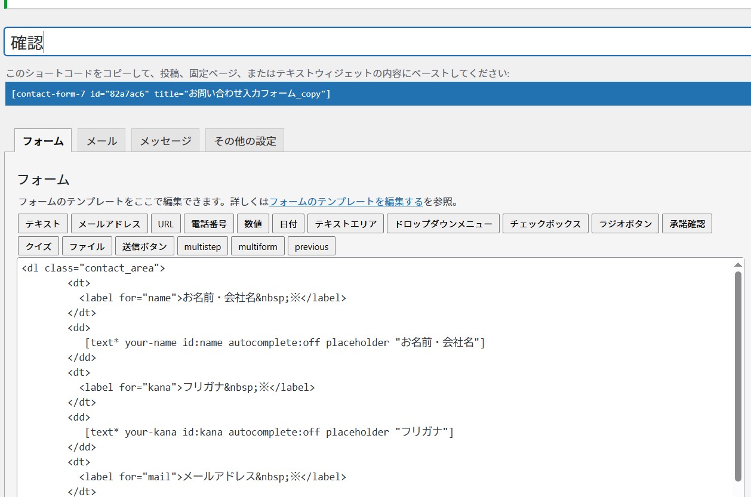The image size is (751, 497).
Task: Add a チェックボックス form tag
Action: [546, 224]
